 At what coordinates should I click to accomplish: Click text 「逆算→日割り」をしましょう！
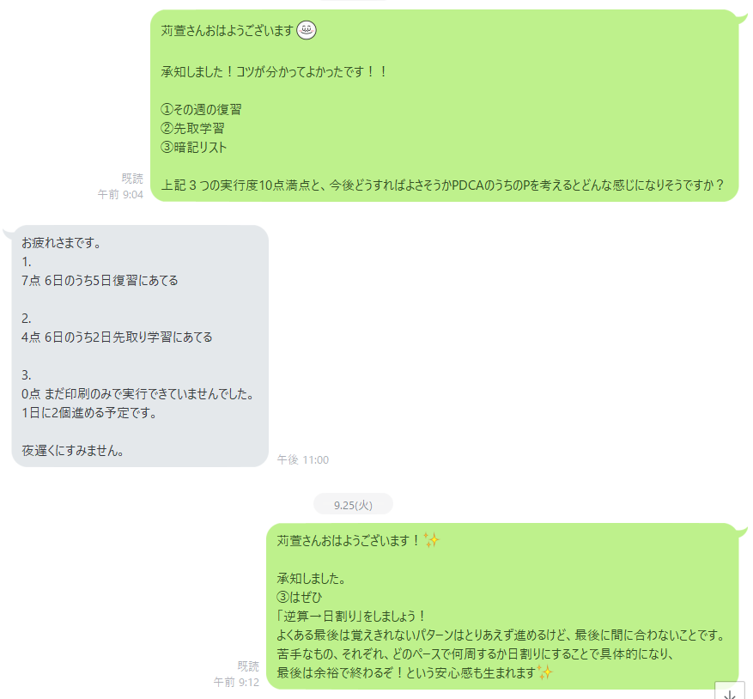pyautogui.click(x=351, y=616)
